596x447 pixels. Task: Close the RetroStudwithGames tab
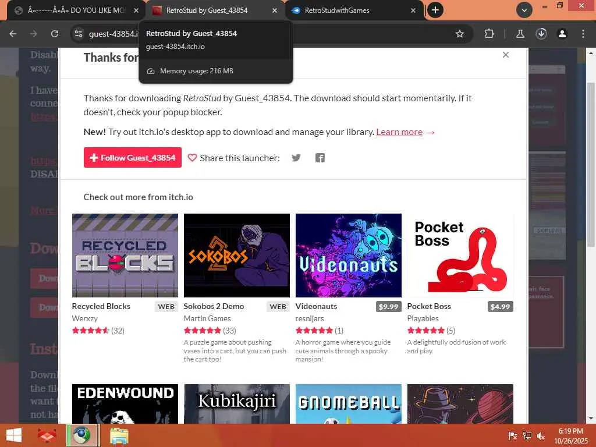point(413,10)
